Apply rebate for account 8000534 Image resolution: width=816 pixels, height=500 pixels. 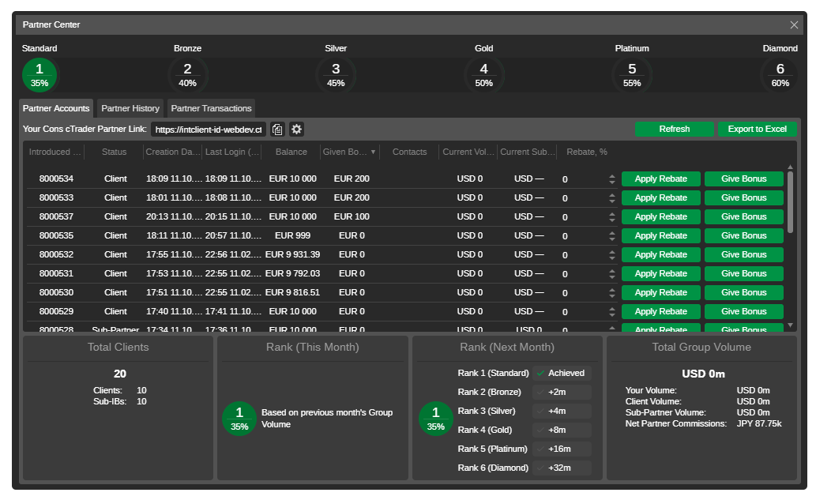pos(661,179)
